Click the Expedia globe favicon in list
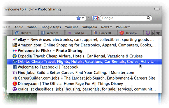 coord(15,56)
